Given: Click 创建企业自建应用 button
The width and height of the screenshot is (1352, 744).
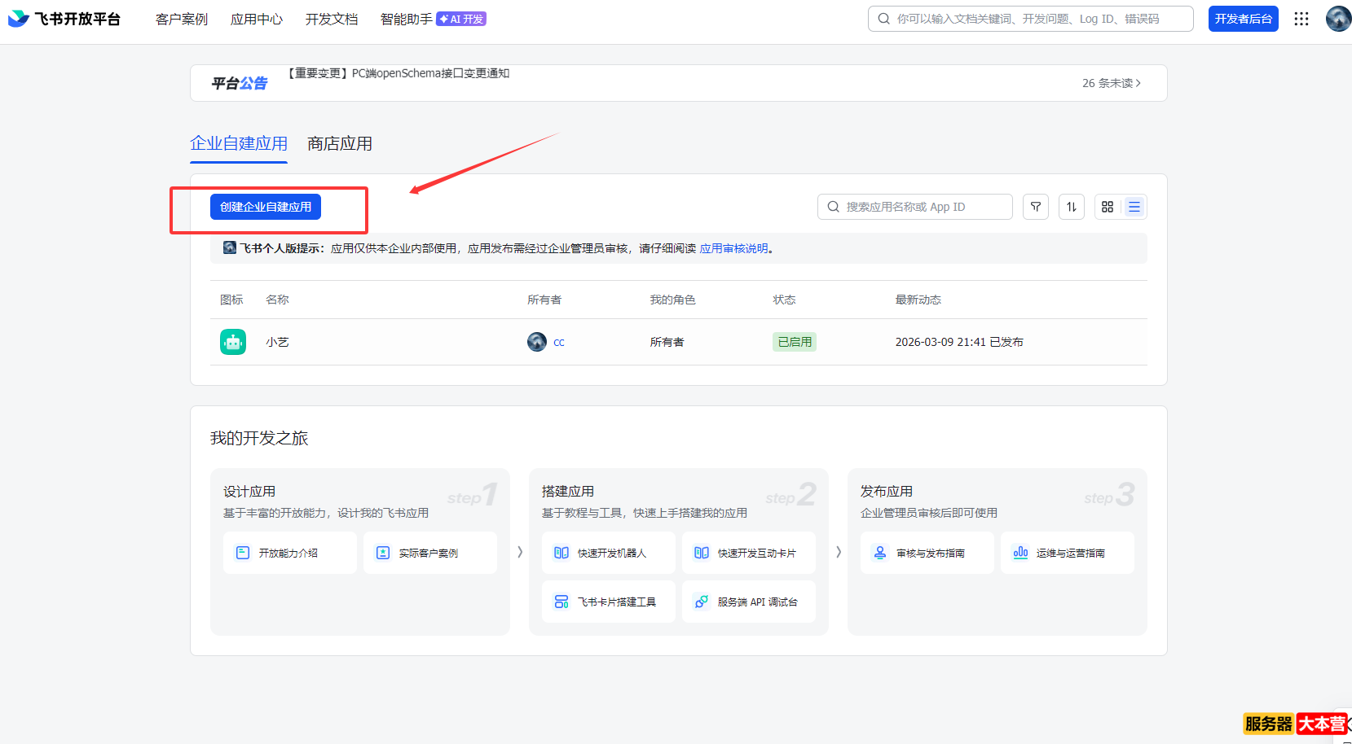Looking at the screenshot, I should pyautogui.click(x=266, y=207).
